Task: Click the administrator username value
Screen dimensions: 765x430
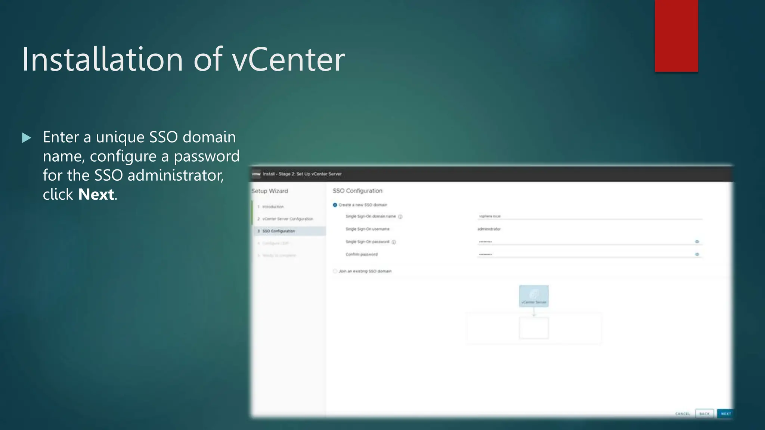Action: [x=489, y=229]
